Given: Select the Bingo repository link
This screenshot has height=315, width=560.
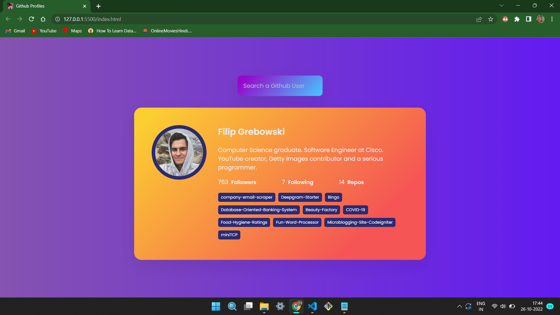Looking at the screenshot, I should pyautogui.click(x=333, y=197).
